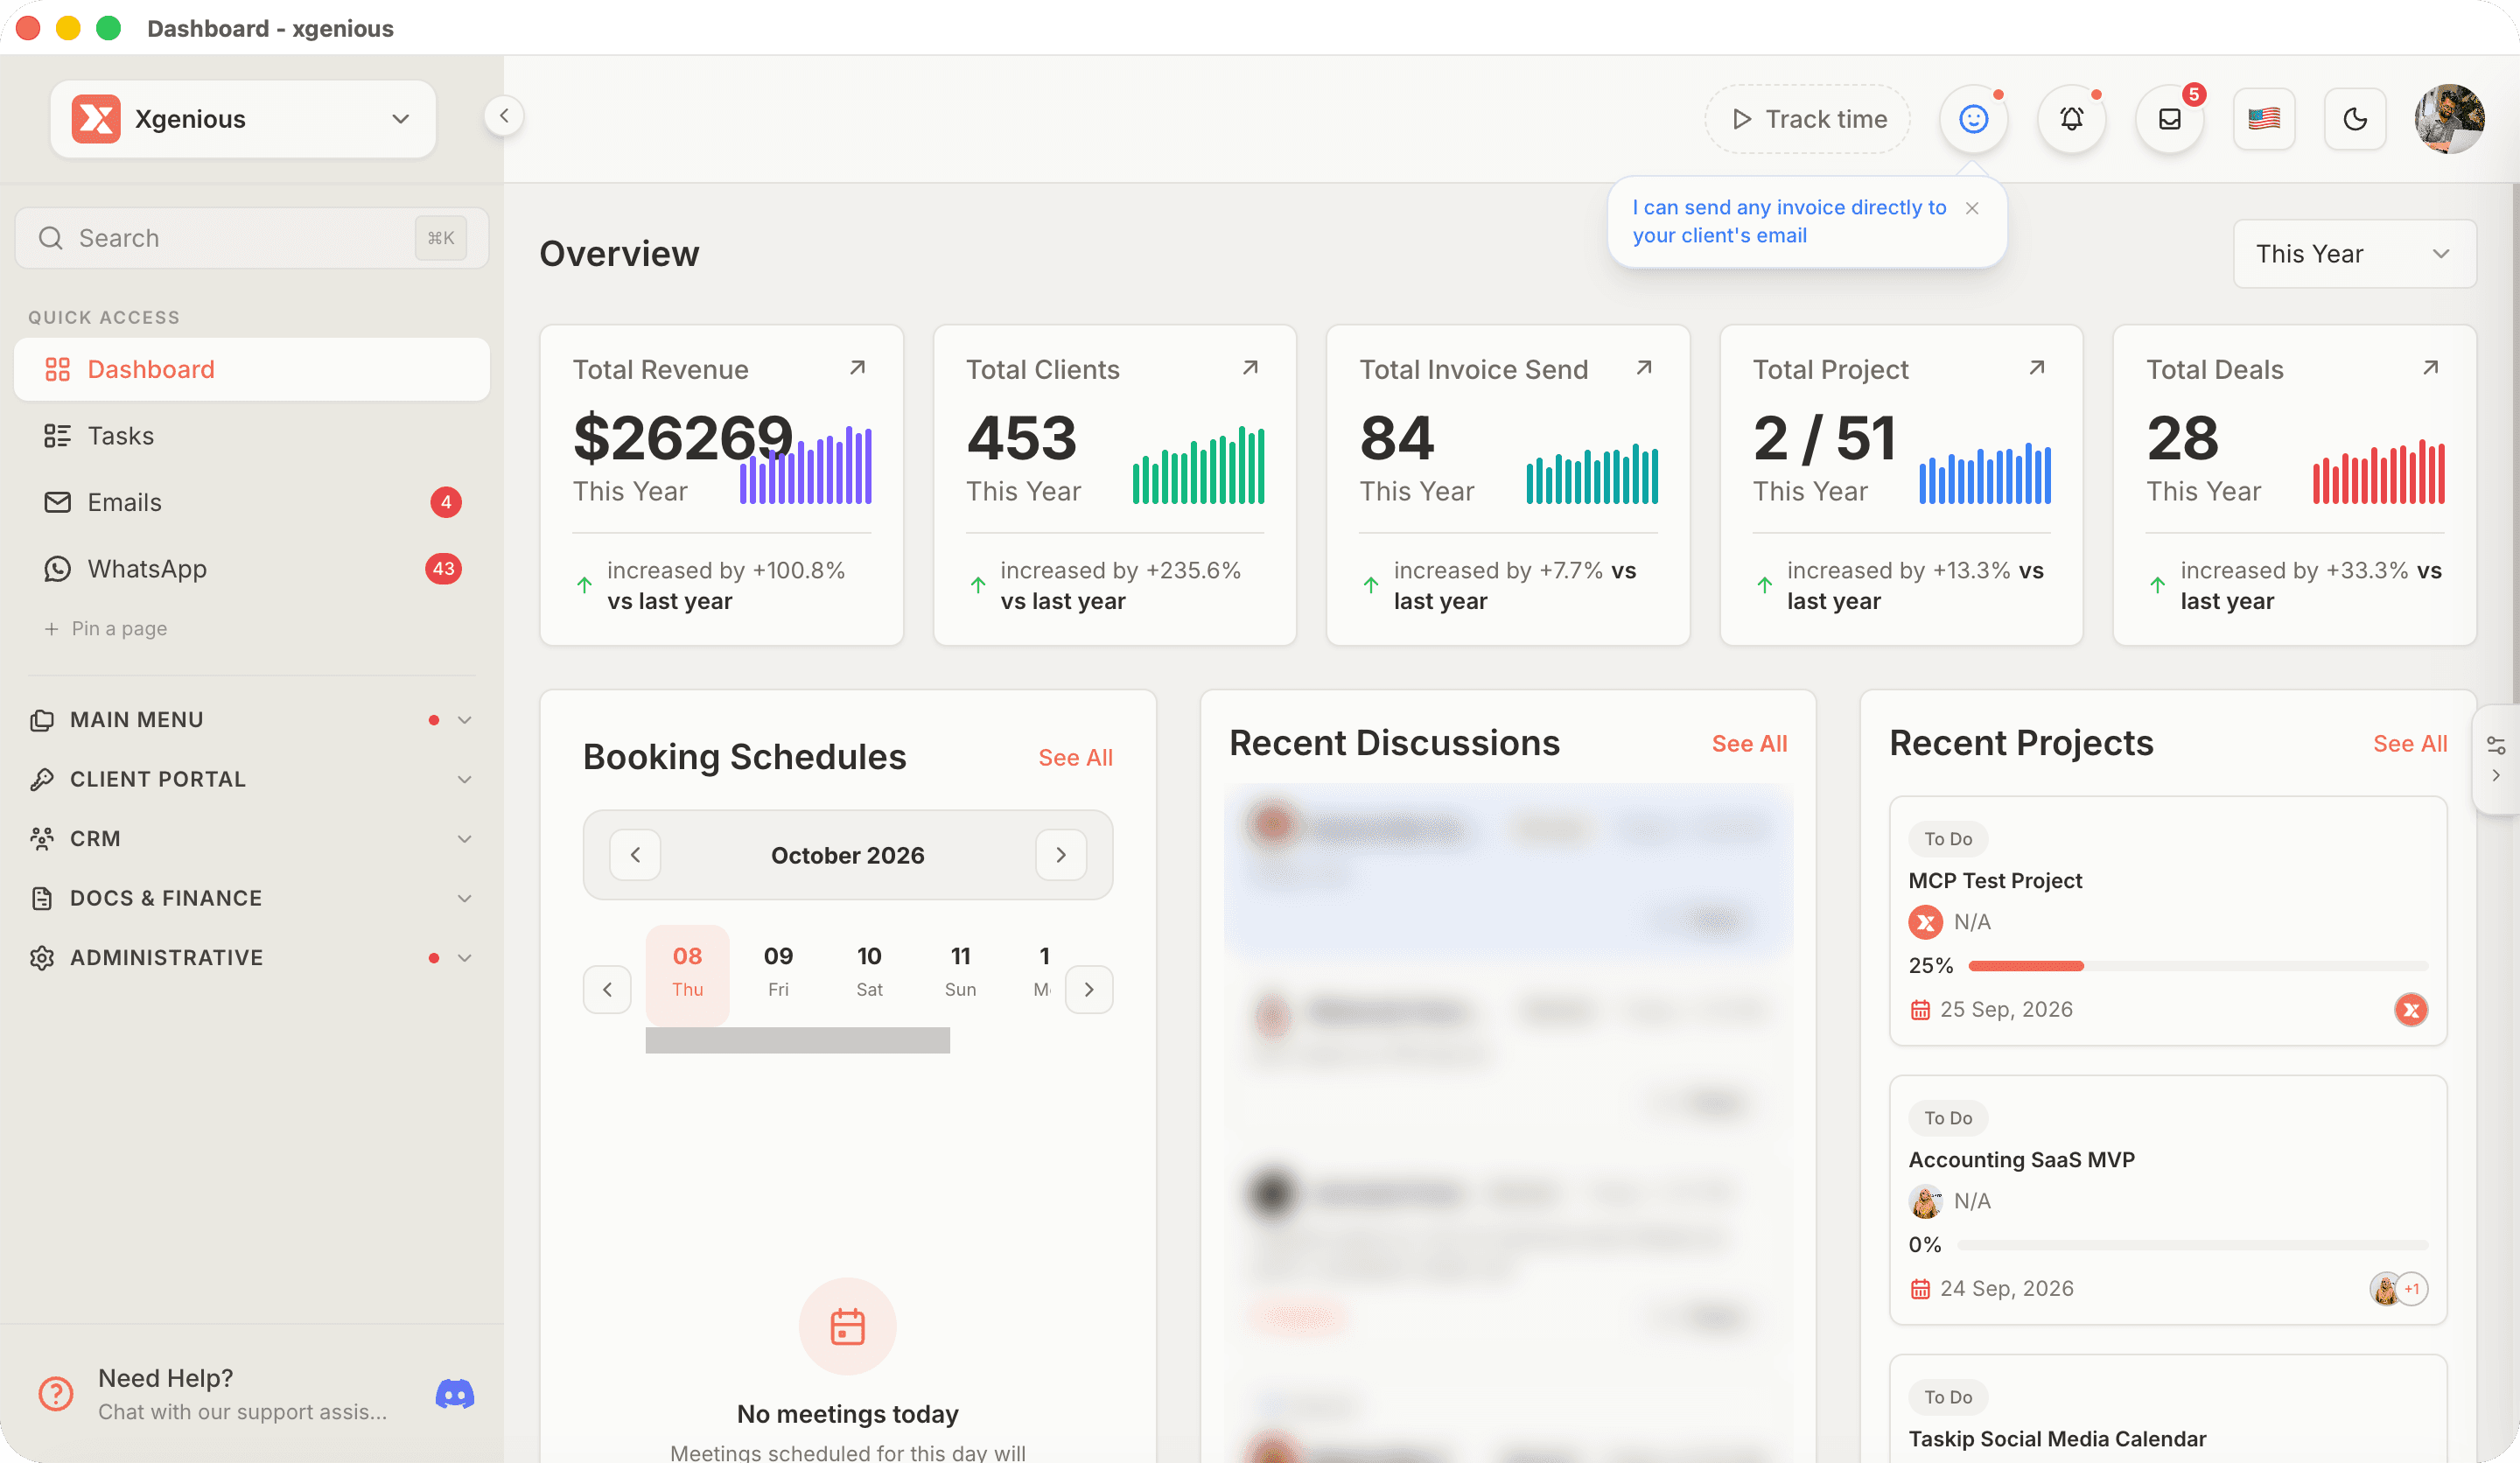Expand the CLIENT PORTAL section
The width and height of the screenshot is (2520, 1463).
point(252,779)
